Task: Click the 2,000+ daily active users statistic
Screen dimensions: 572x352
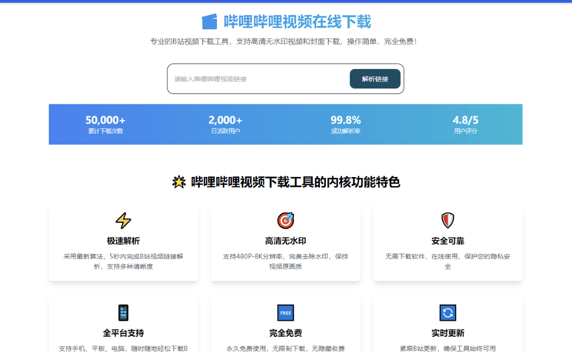Action: (x=225, y=120)
